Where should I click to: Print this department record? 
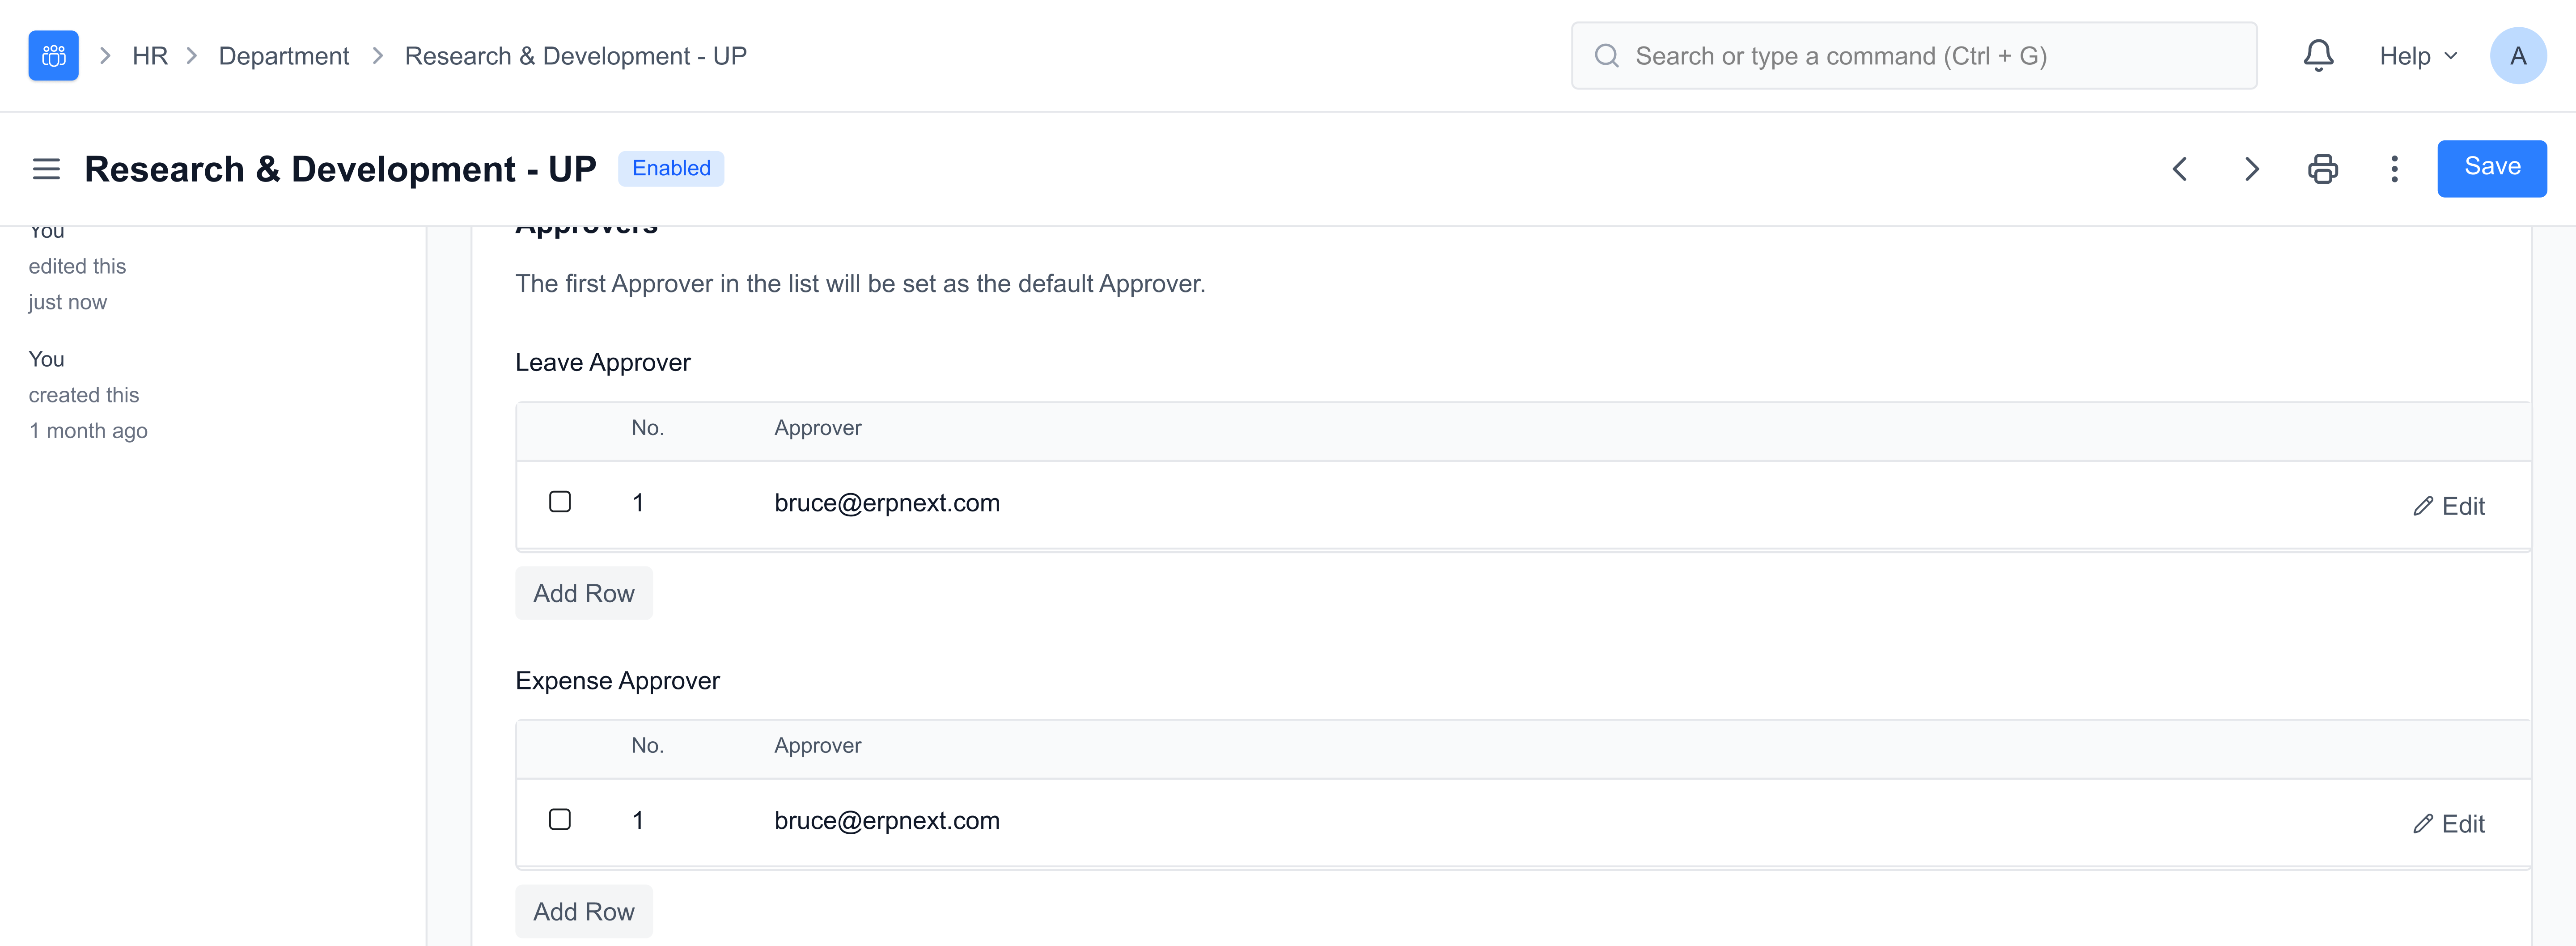[2322, 169]
